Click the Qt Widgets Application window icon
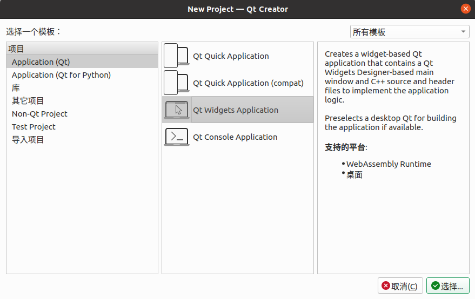The height and width of the screenshot is (299, 475). [177, 110]
